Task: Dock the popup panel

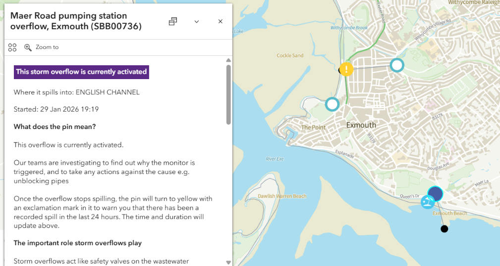Action: (x=173, y=21)
